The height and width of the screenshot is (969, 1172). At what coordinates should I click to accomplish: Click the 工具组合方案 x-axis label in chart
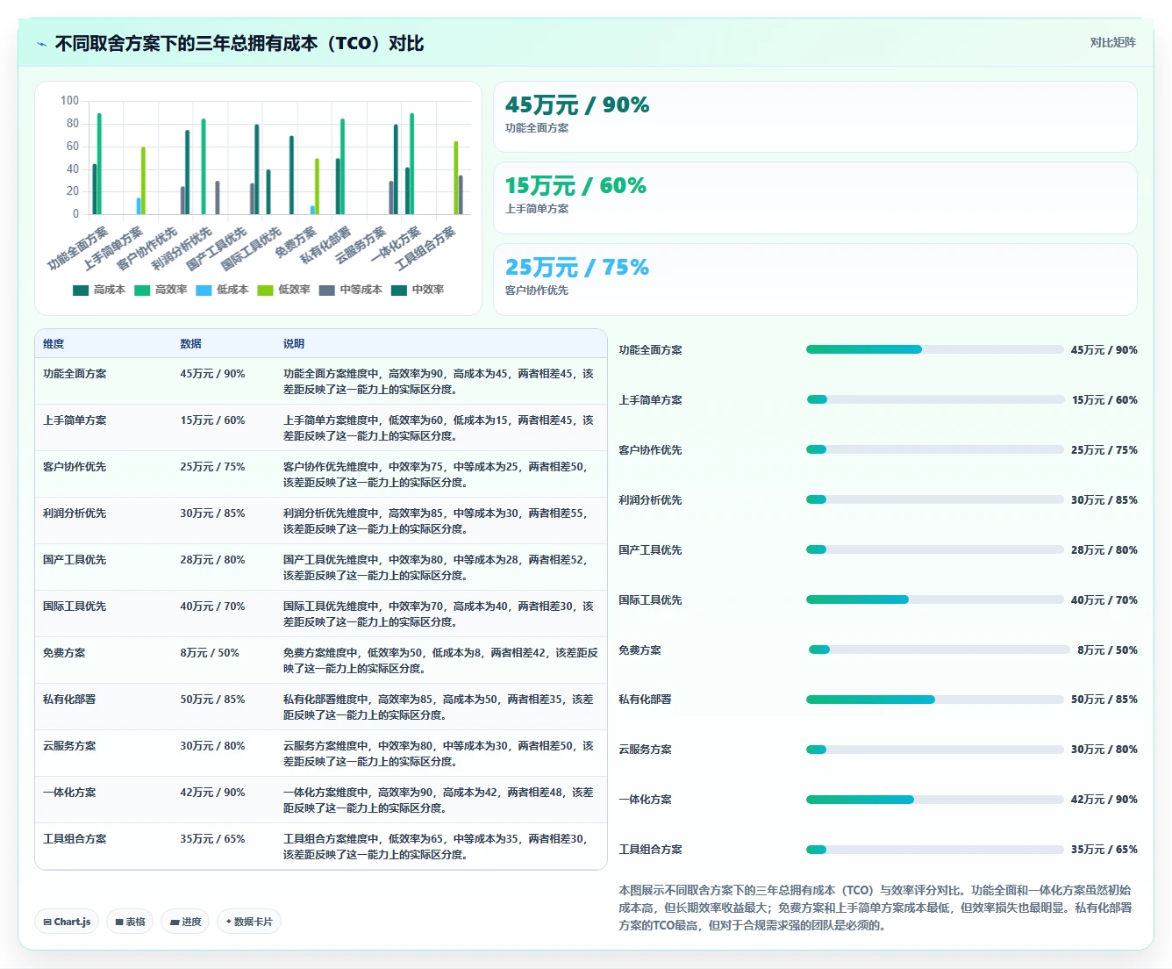pos(425,248)
